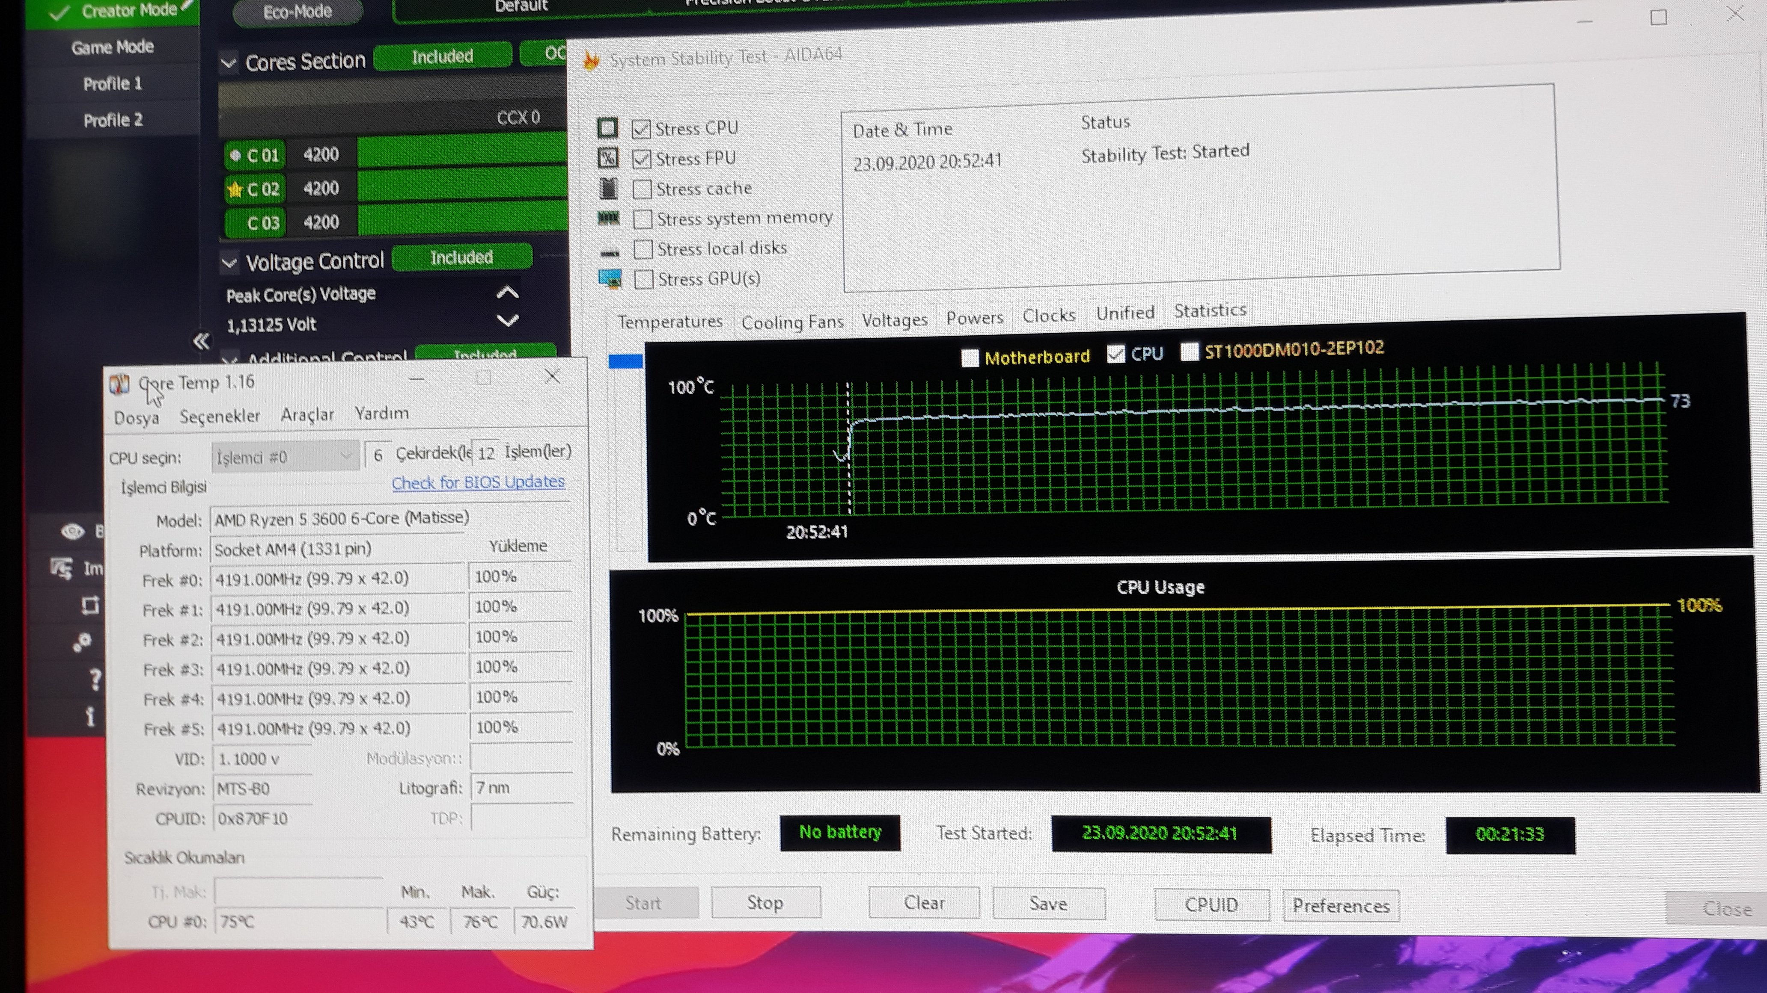Enable the Stress cache checkbox
Image resolution: width=1767 pixels, height=993 pixels.
pos(642,189)
